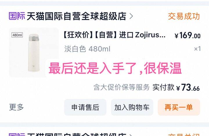This screenshot has height=136, width=209.
Task: Expand the 更多 options menu
Action: tap(16, 107)
